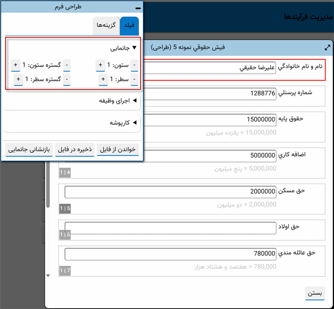Switch to the گزینه‌ها tab
The image size is (334, 309).
(x=106, y=26)
